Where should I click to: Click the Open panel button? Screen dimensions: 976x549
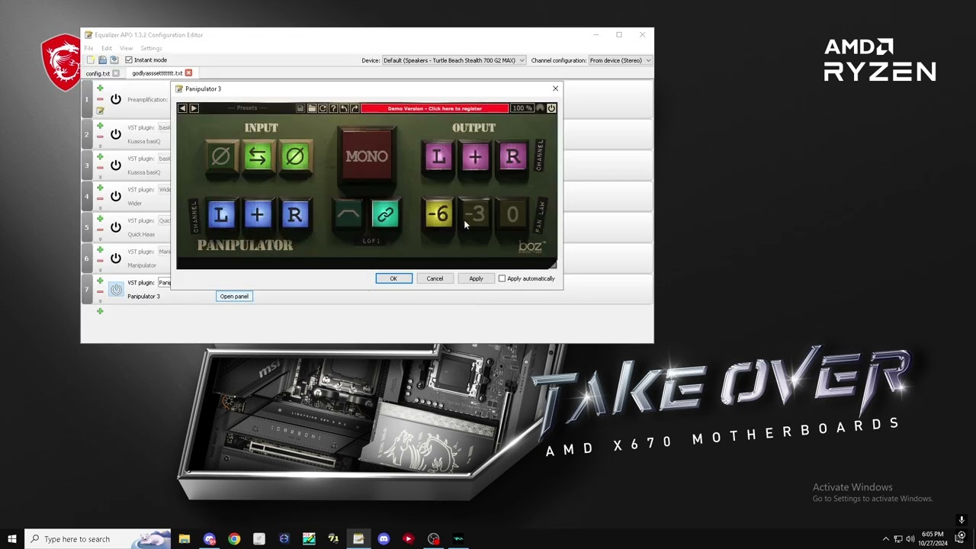[x=234, y=296]
